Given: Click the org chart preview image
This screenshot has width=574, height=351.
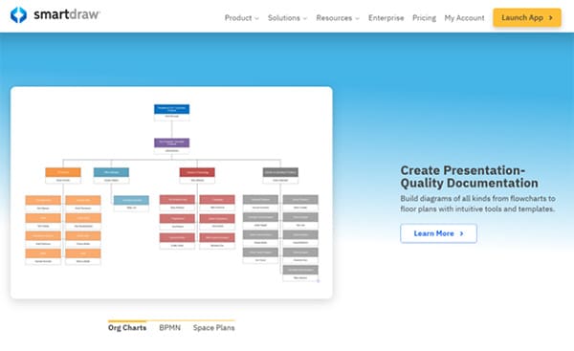Looking at the screenshot, I should tap(171, 192).
